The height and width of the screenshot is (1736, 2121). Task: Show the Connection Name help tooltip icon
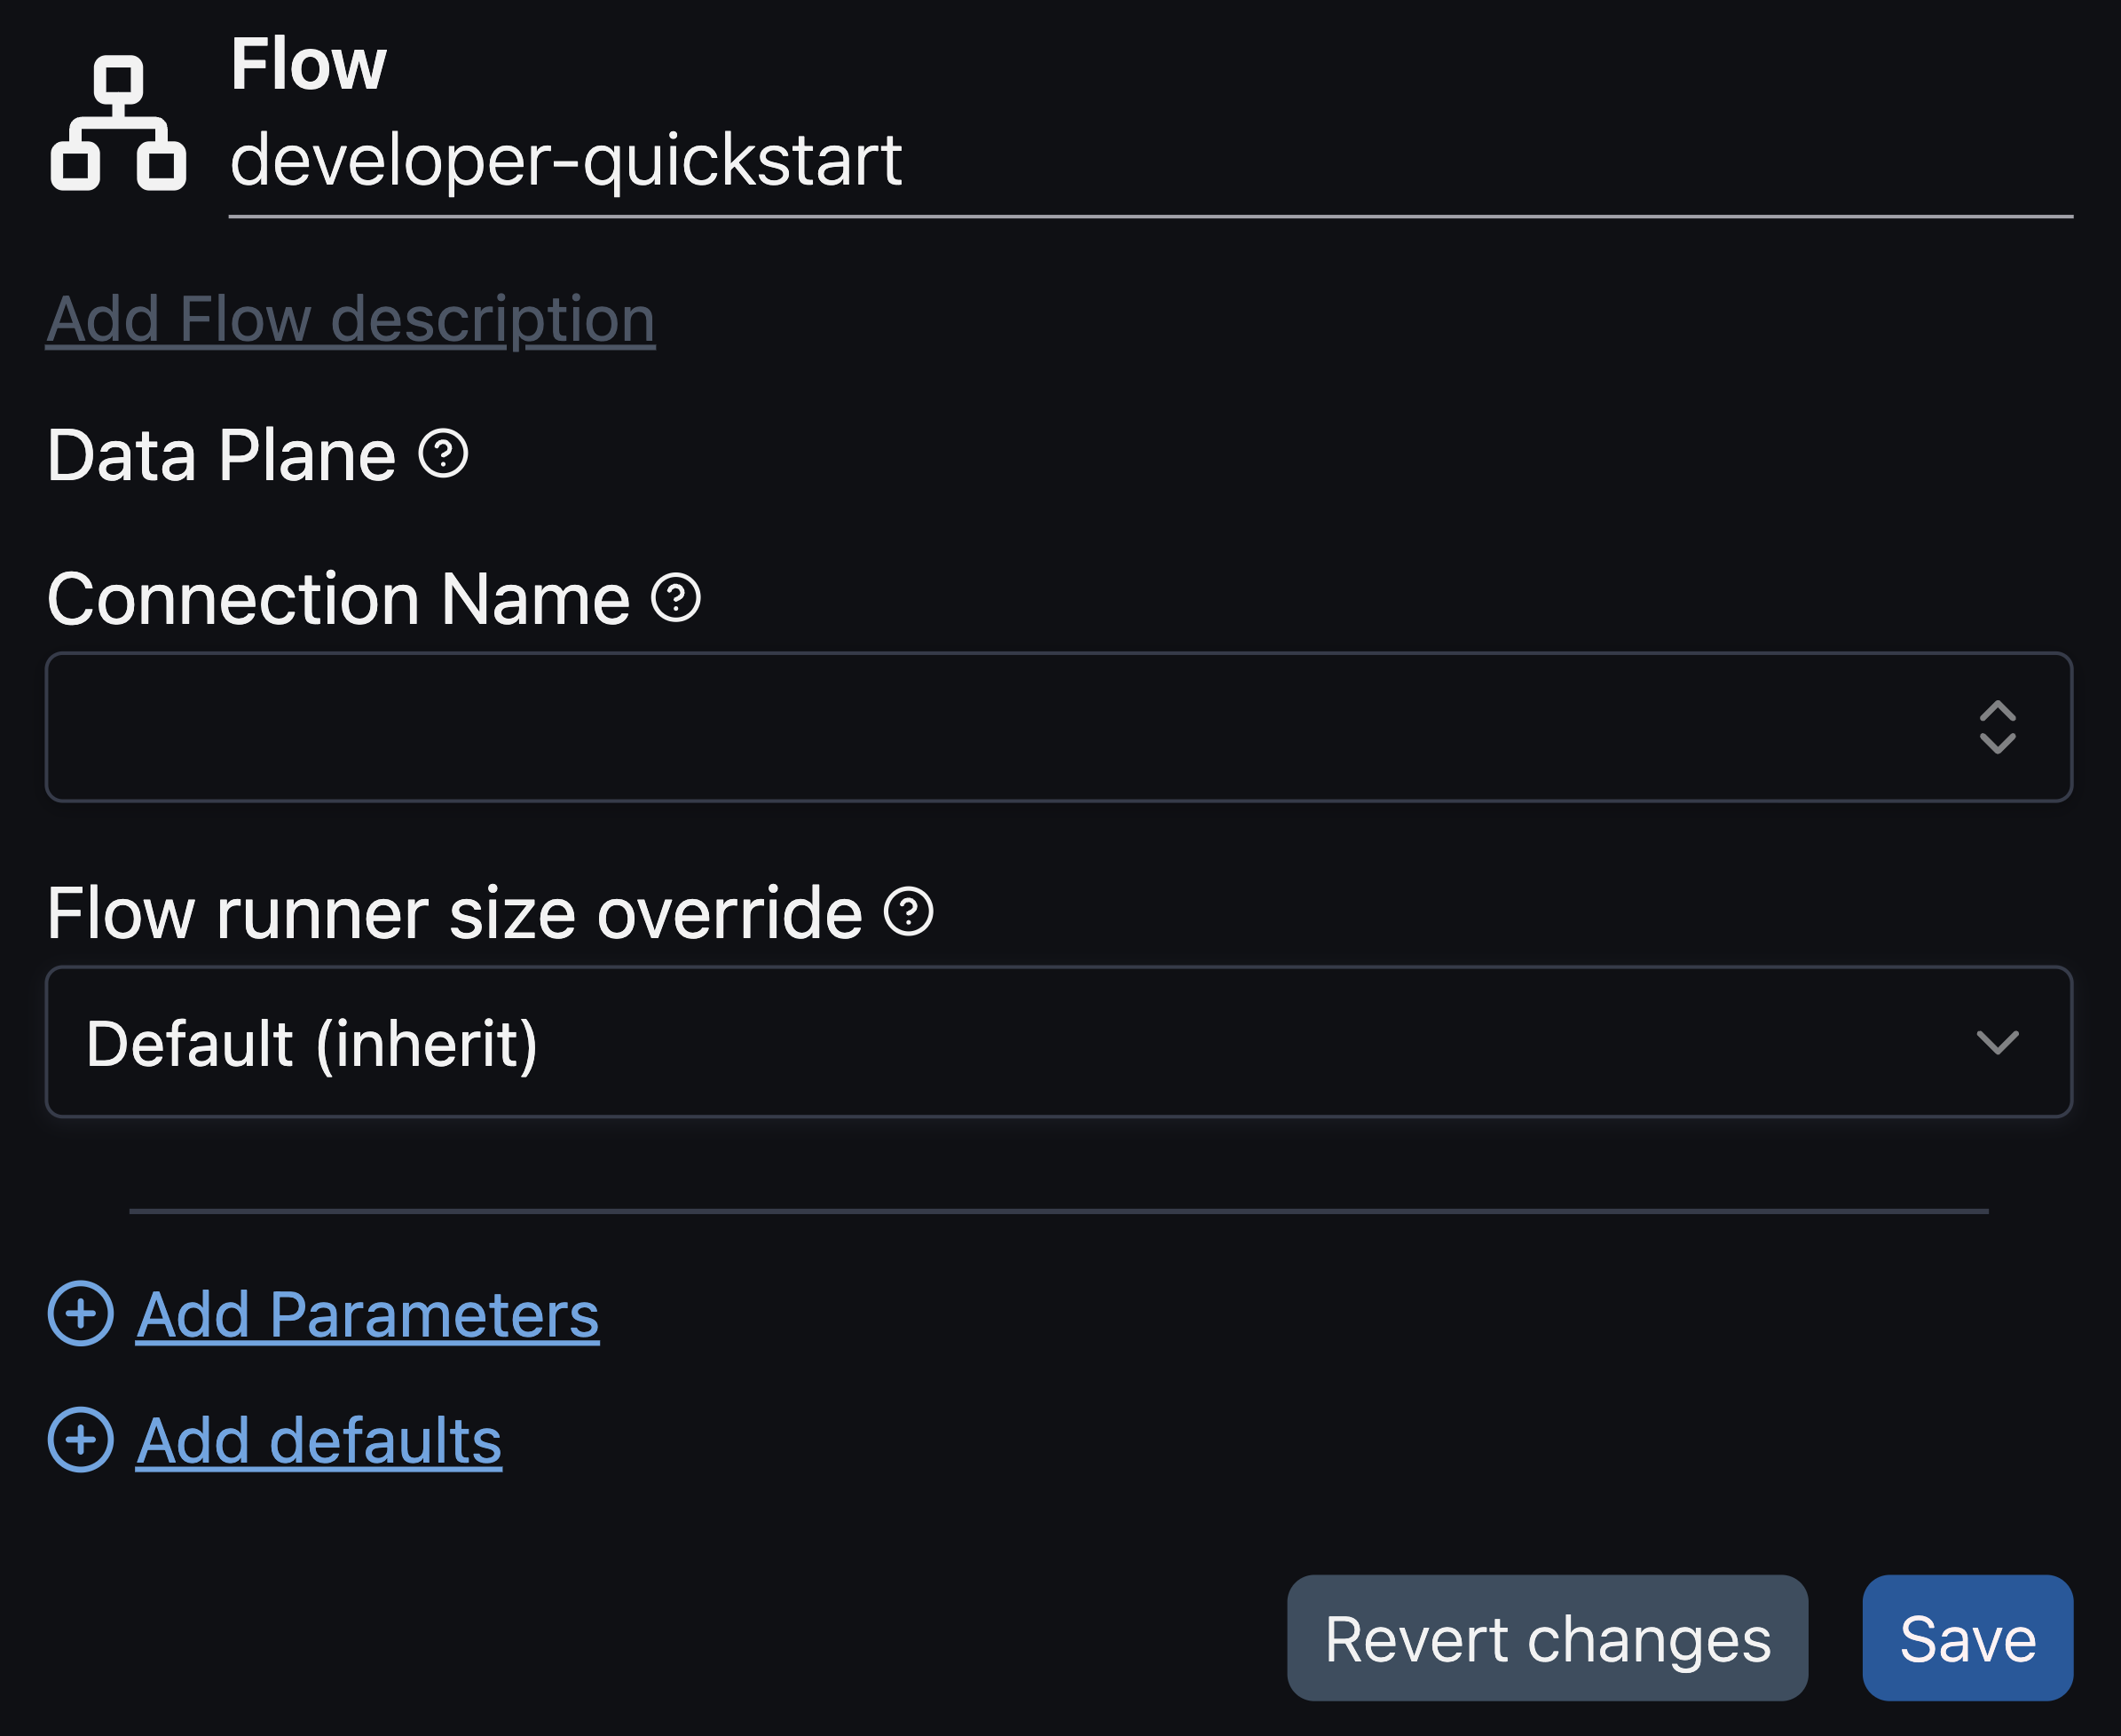(x=676, y=598)
